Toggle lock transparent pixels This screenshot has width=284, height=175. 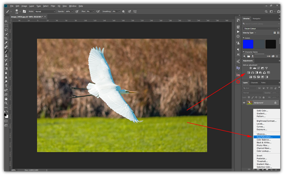click(x=249, y=97)
